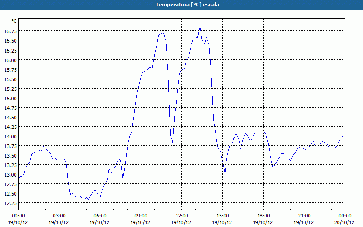Click the 03:00 time label

click(59, 216)
